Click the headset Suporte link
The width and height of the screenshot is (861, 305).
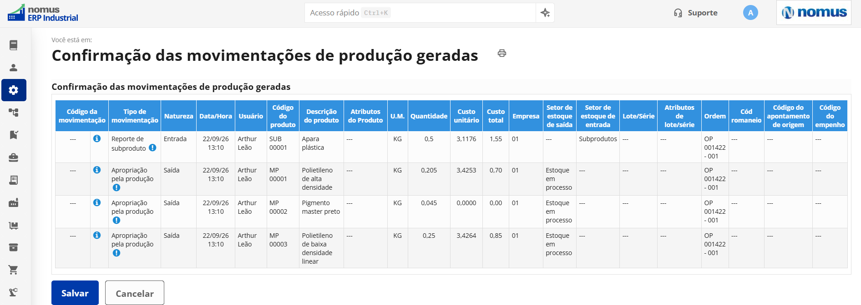695,13
